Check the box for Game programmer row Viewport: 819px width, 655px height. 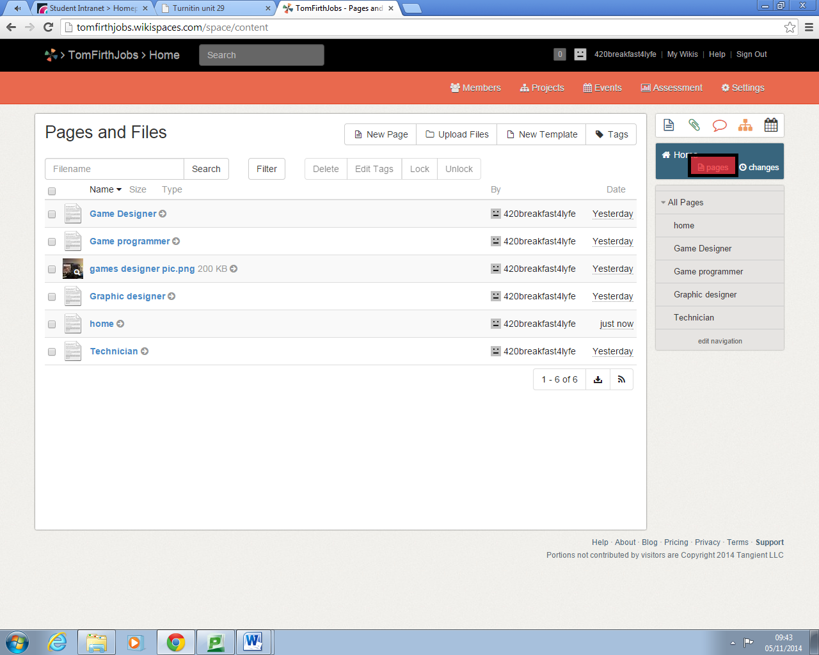[52, 242]
